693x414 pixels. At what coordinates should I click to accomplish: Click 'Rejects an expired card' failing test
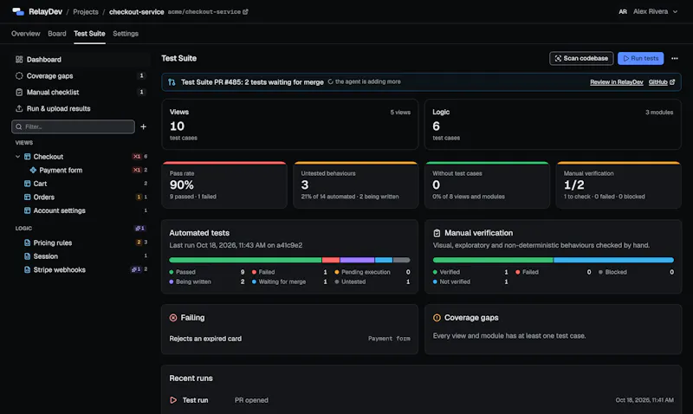point(205,339)
